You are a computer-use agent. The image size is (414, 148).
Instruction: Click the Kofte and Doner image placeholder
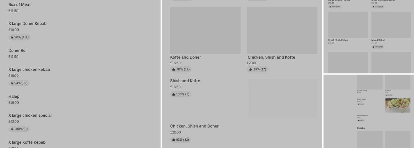(x=205, y=30)
